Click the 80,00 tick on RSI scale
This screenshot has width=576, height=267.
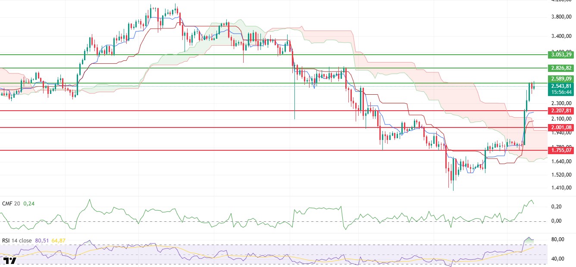558,239
